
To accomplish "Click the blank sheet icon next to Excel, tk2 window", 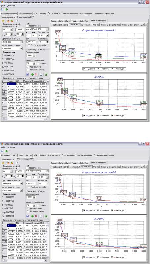I will coord(41,74).
